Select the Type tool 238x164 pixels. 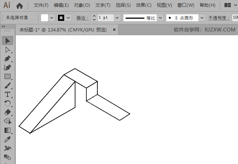click(x=8, y=94)
